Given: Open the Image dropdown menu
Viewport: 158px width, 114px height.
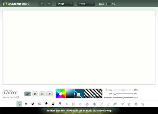Looking at the screenshot, I should coord(65,4).
